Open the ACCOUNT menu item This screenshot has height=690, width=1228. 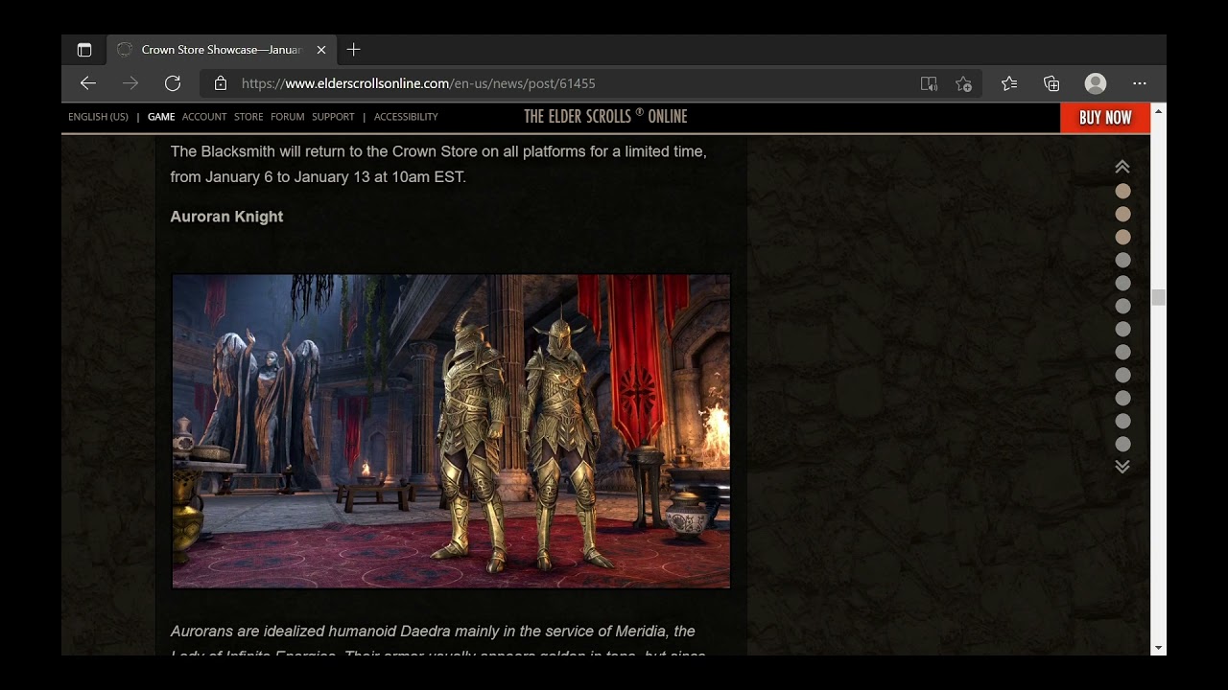point(204,117)
